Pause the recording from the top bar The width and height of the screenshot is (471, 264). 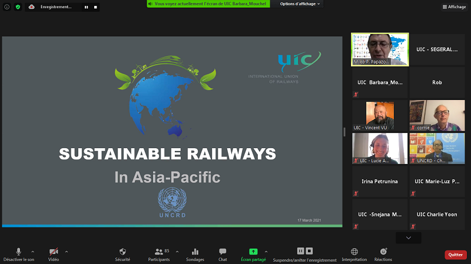(86, 7)
